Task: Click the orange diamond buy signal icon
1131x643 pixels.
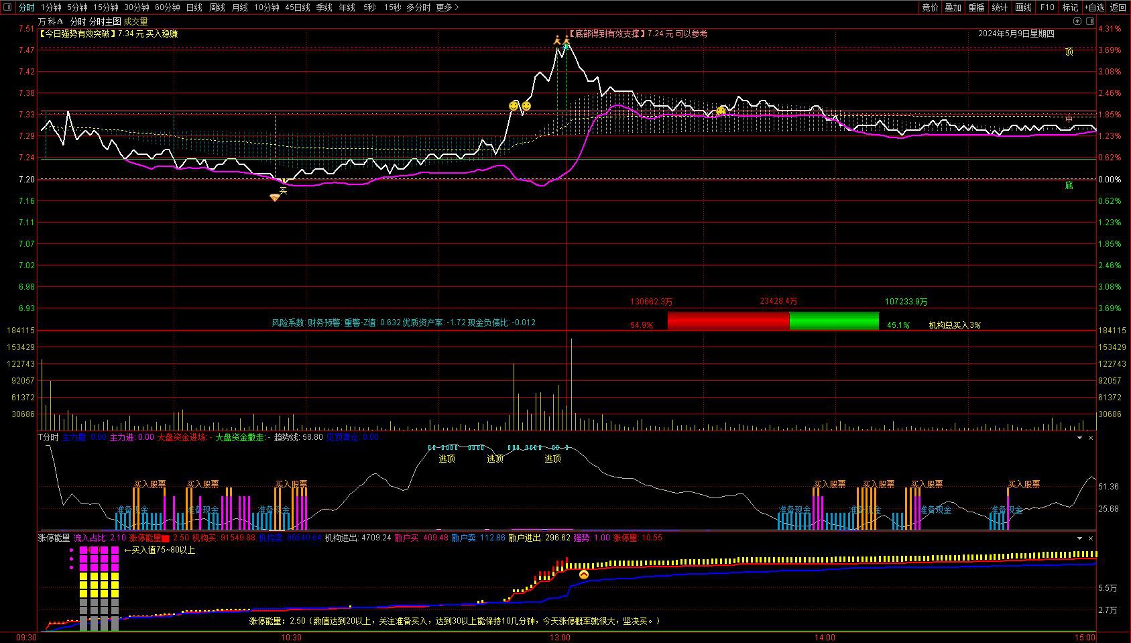Action: pos(275,197)
